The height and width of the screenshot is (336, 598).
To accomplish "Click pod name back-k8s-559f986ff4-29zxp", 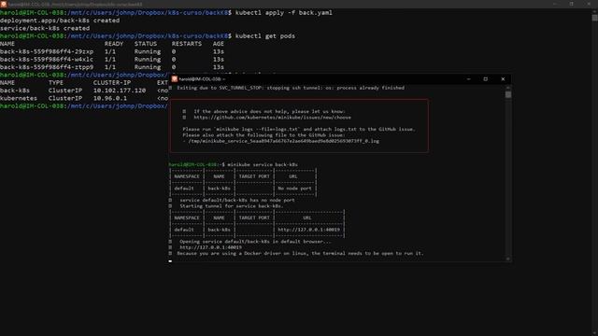I will point(47,51).
